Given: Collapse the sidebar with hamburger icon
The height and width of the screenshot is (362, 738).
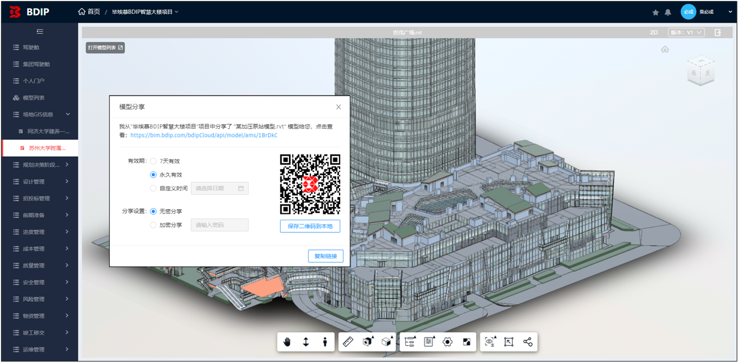Looking at the screenshot, I should click(40, 31).
